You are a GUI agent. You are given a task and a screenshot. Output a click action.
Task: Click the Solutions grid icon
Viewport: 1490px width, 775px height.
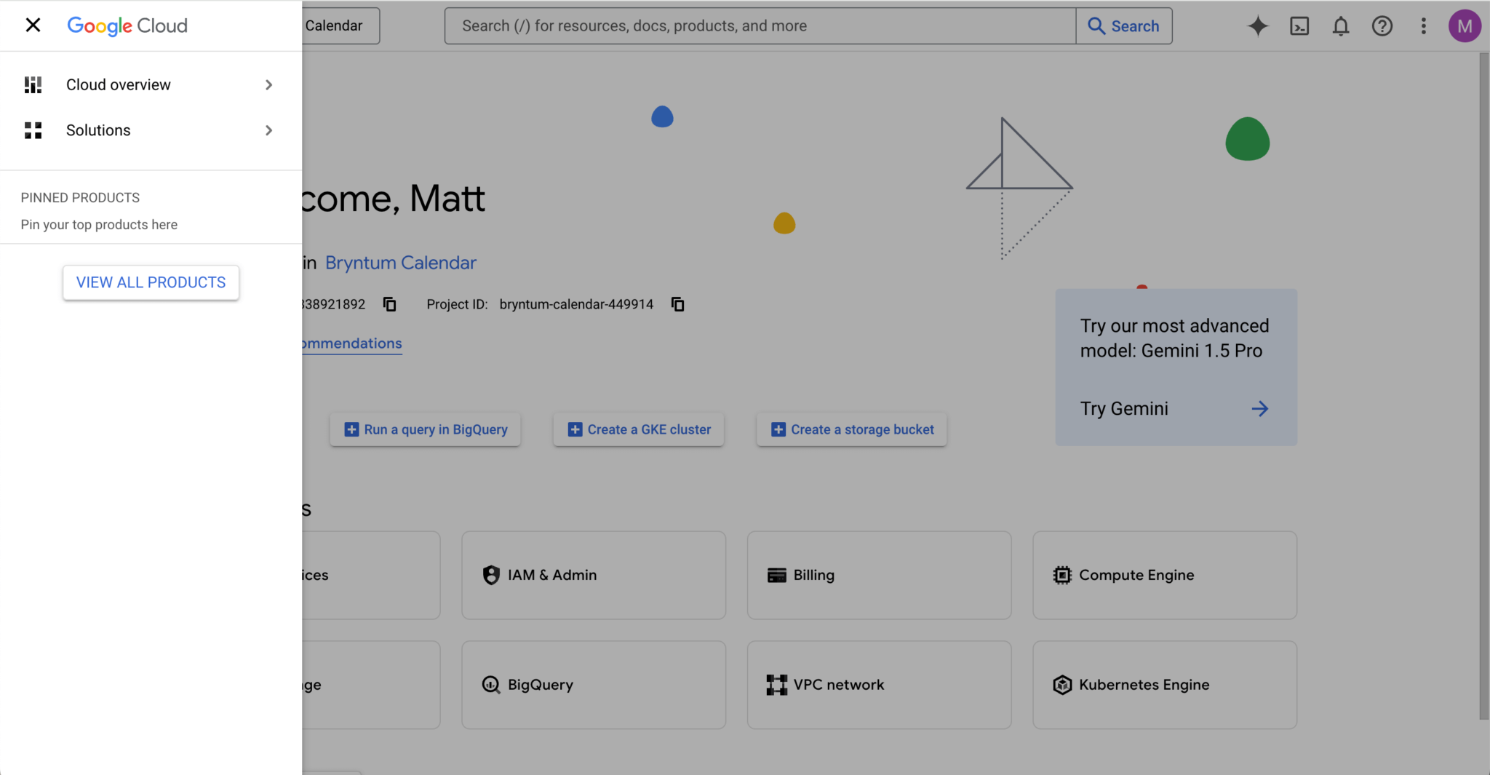pos(33,130)
